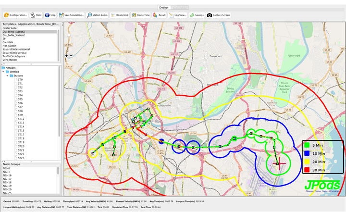Collapse the Stations folder in the tree

(7, 75)
